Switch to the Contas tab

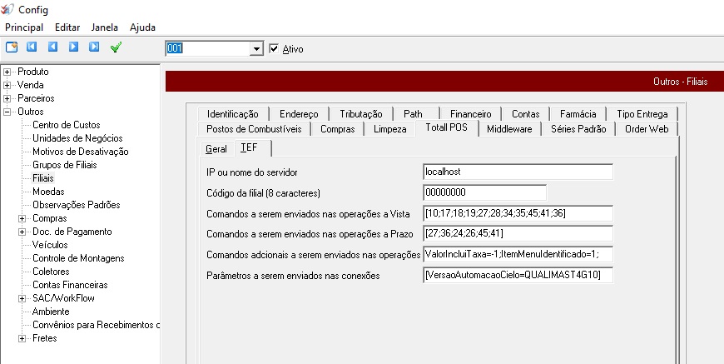pyautogui.click(x=525, y=114)
